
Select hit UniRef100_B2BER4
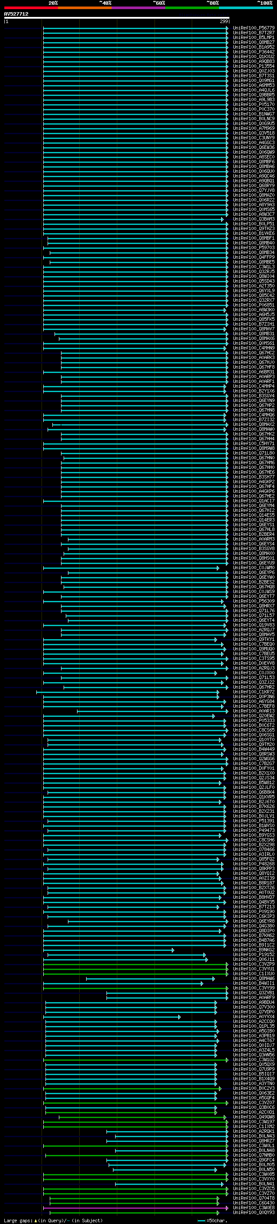(x=254, y=534)
